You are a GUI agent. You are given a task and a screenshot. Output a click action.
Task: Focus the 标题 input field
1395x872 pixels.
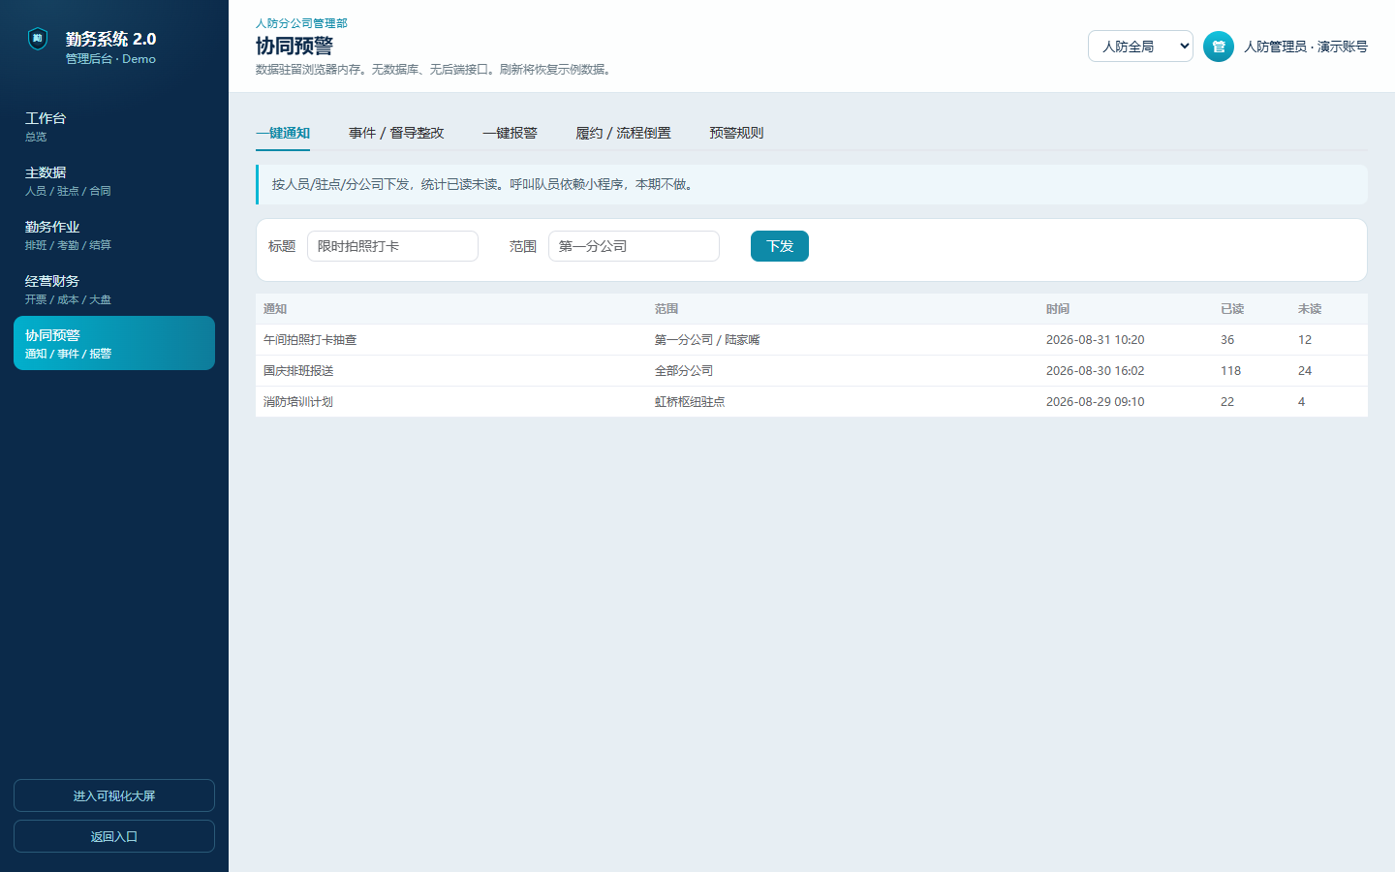(x=392, y=246)
